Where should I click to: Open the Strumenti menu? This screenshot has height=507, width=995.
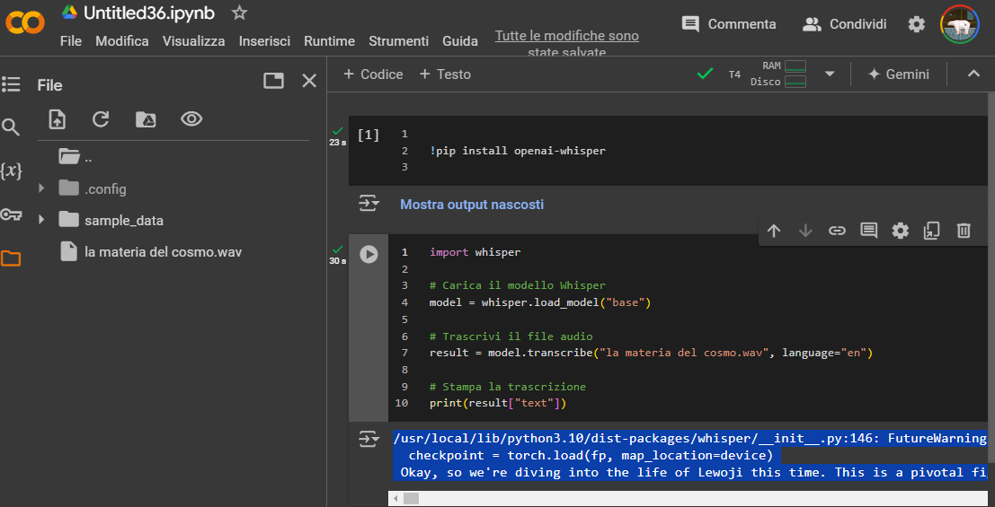click(398, 41)
